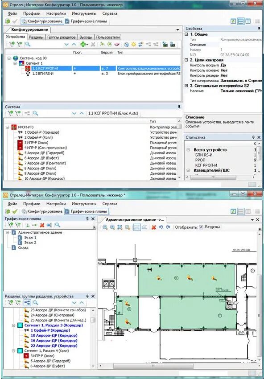Select 3 ИПР-Р (Холл) in Система list

click(x=36, y=143)
